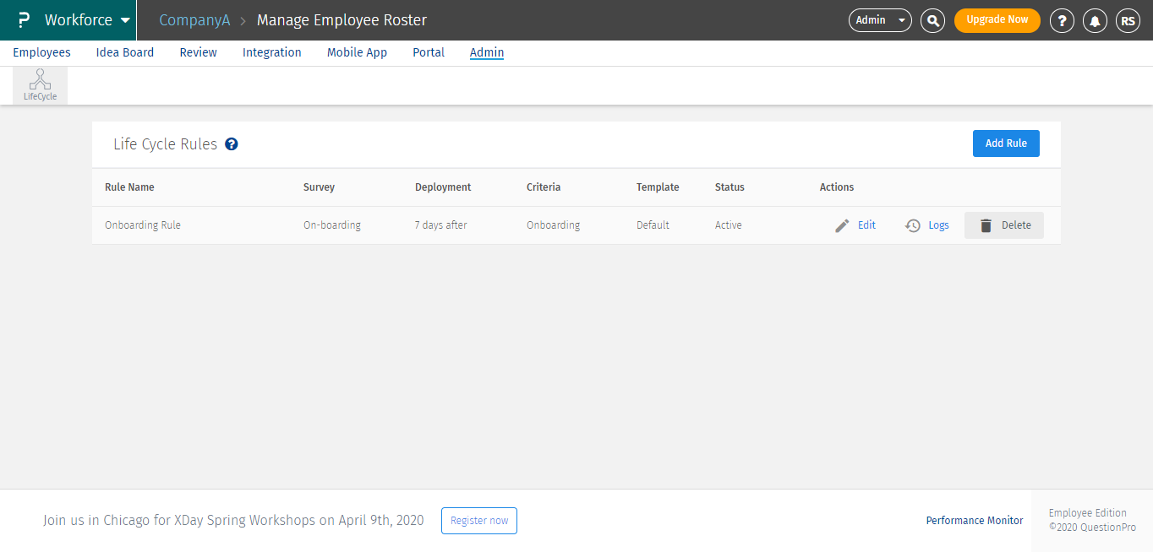This screenshot has height=552, width=1153.
Task: Click the help question mark beside Life Cycle Rules
Action: [x=232, y=144]
